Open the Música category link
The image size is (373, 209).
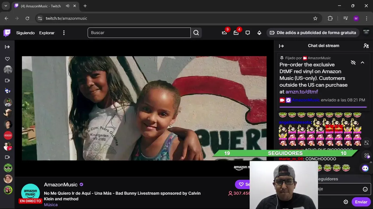[51, 205]
